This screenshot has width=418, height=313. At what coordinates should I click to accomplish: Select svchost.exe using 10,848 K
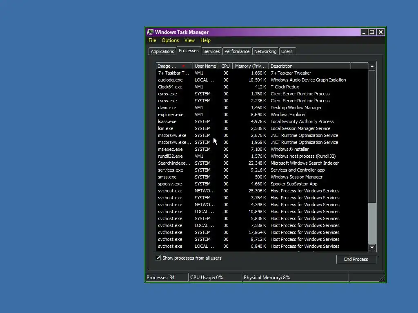pos(262,212)
